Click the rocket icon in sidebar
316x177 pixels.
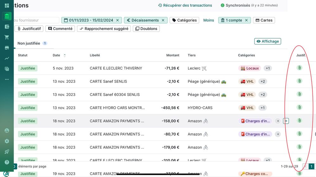click(x=7, y=152)
